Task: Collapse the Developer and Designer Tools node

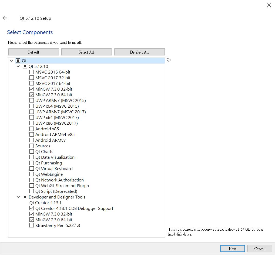Action: point(18,197)
